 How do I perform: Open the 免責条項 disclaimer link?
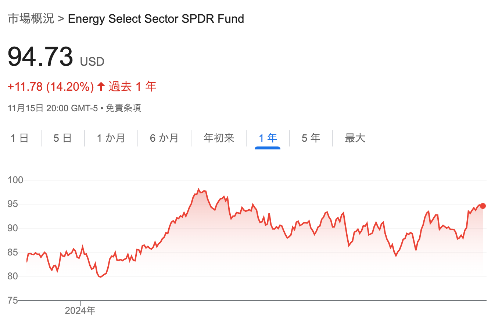(x=123, y=108)
